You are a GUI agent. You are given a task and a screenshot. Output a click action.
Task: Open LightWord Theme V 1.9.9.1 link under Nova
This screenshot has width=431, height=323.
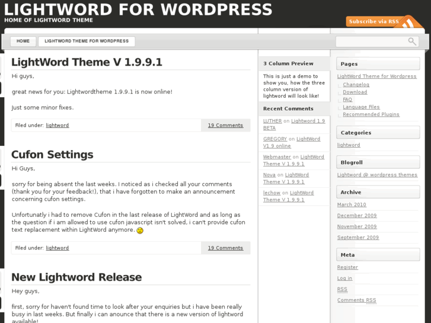[286, 178]
